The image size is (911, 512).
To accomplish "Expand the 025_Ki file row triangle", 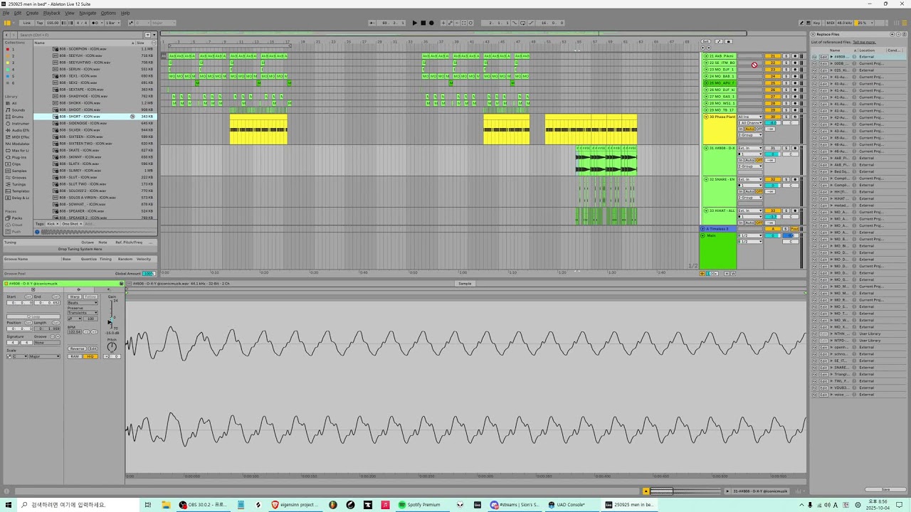I will 831,70.
